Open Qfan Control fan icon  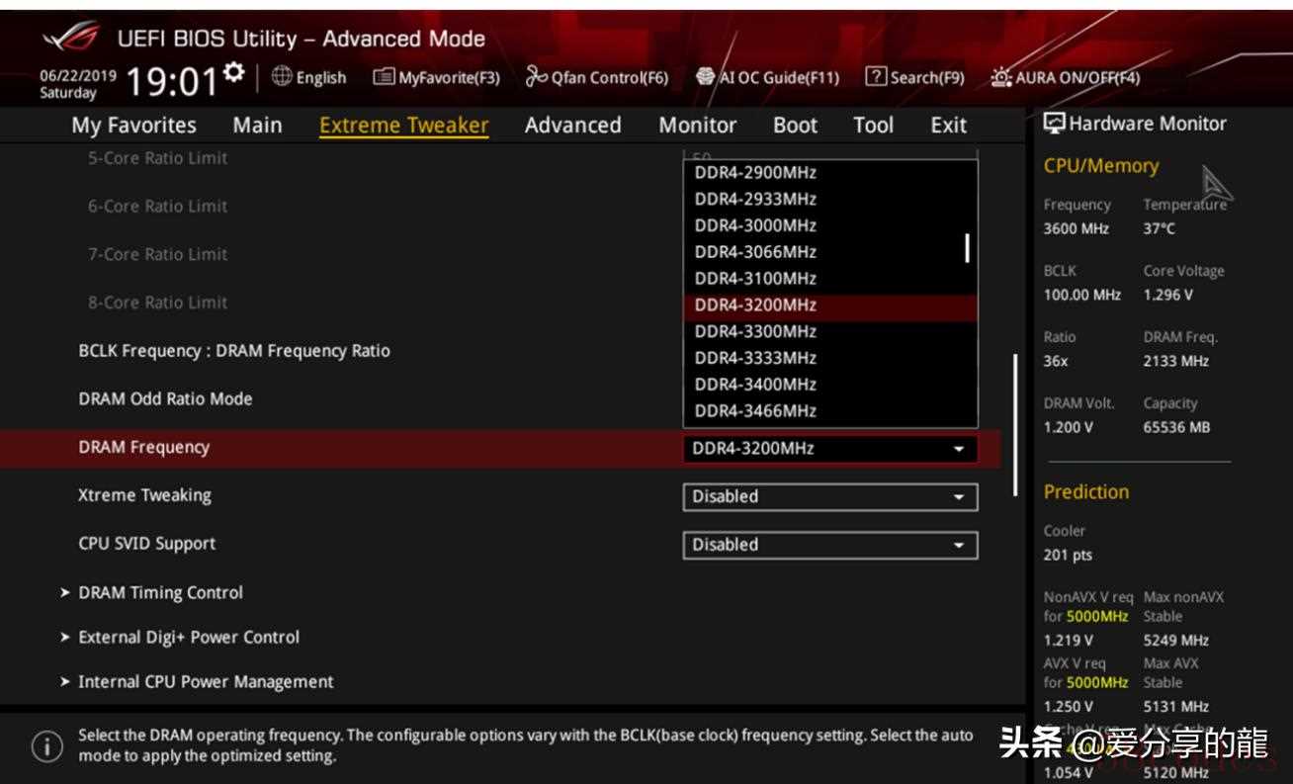point(537,76)
